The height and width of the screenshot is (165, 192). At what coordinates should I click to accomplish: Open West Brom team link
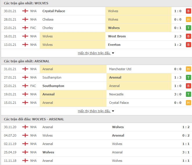click(117, 36)
